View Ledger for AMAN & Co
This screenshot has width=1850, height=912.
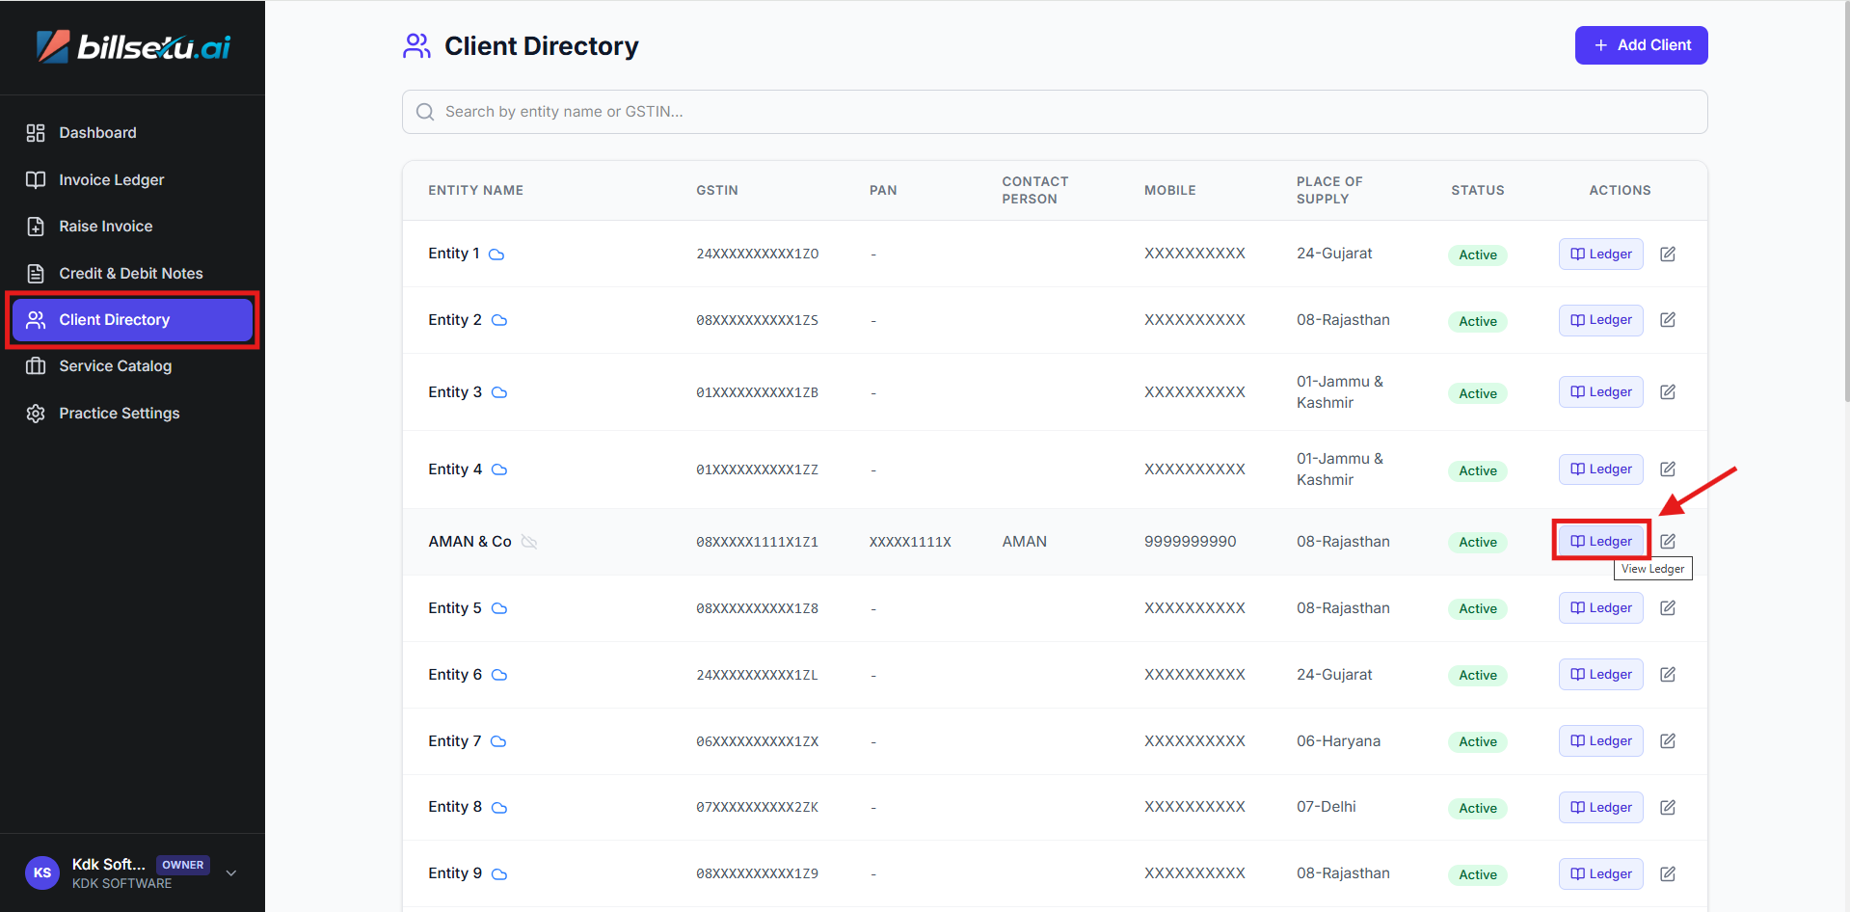point(1600,541)
